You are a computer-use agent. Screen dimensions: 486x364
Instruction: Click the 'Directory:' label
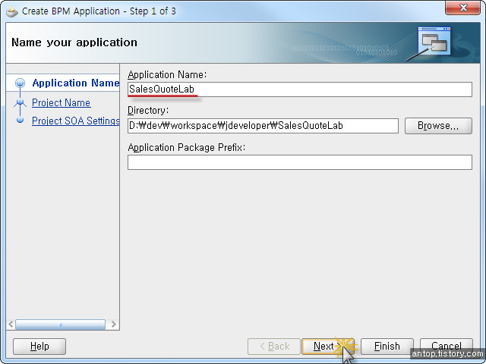point(148,111)
